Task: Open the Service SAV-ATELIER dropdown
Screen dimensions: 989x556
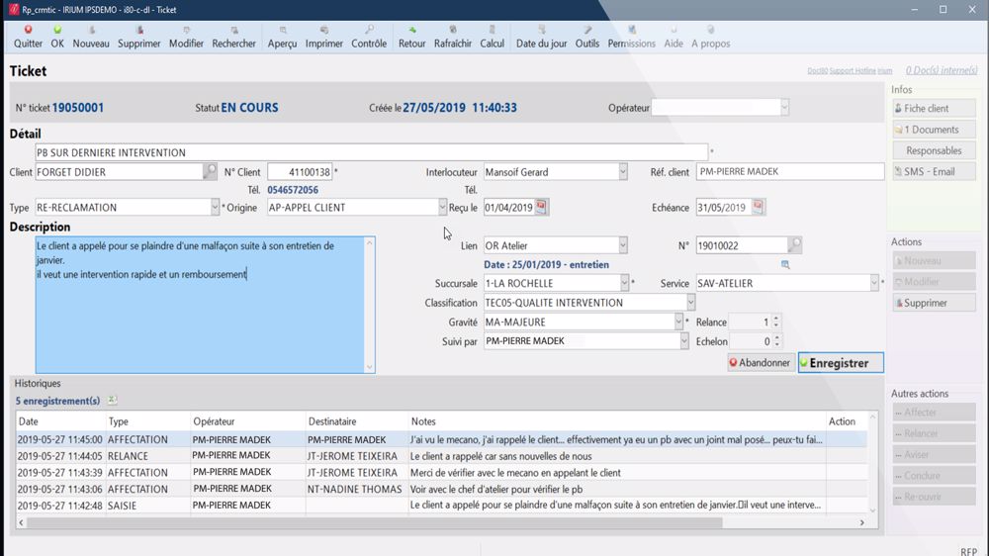Action: tap(874, 283)
